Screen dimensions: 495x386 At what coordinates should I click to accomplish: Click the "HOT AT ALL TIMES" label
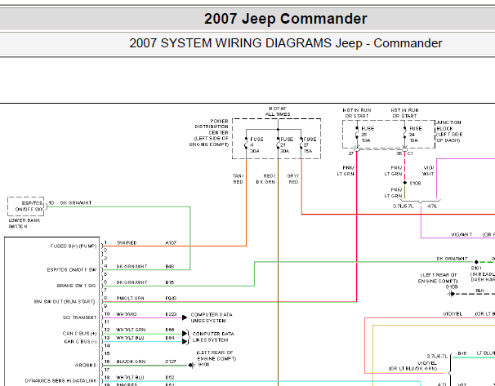click(x=278, y=111)
